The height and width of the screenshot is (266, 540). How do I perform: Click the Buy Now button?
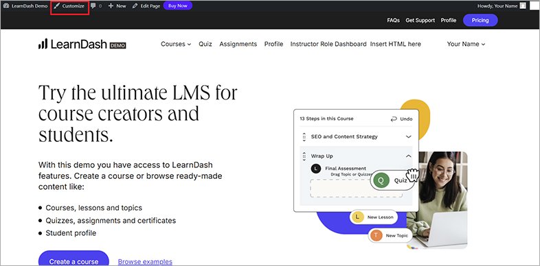pos(178,6)
